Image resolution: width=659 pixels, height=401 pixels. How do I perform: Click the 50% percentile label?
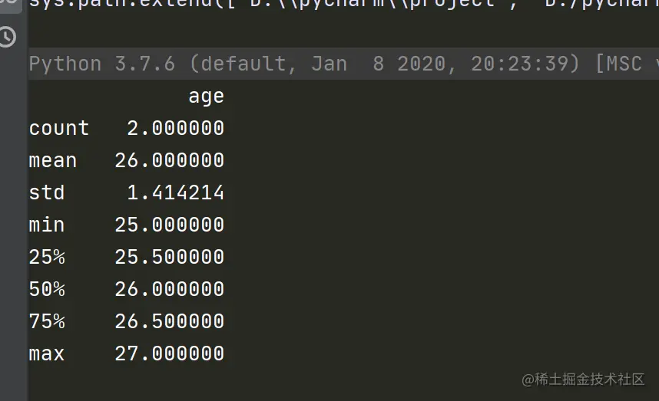coord(47,289)
